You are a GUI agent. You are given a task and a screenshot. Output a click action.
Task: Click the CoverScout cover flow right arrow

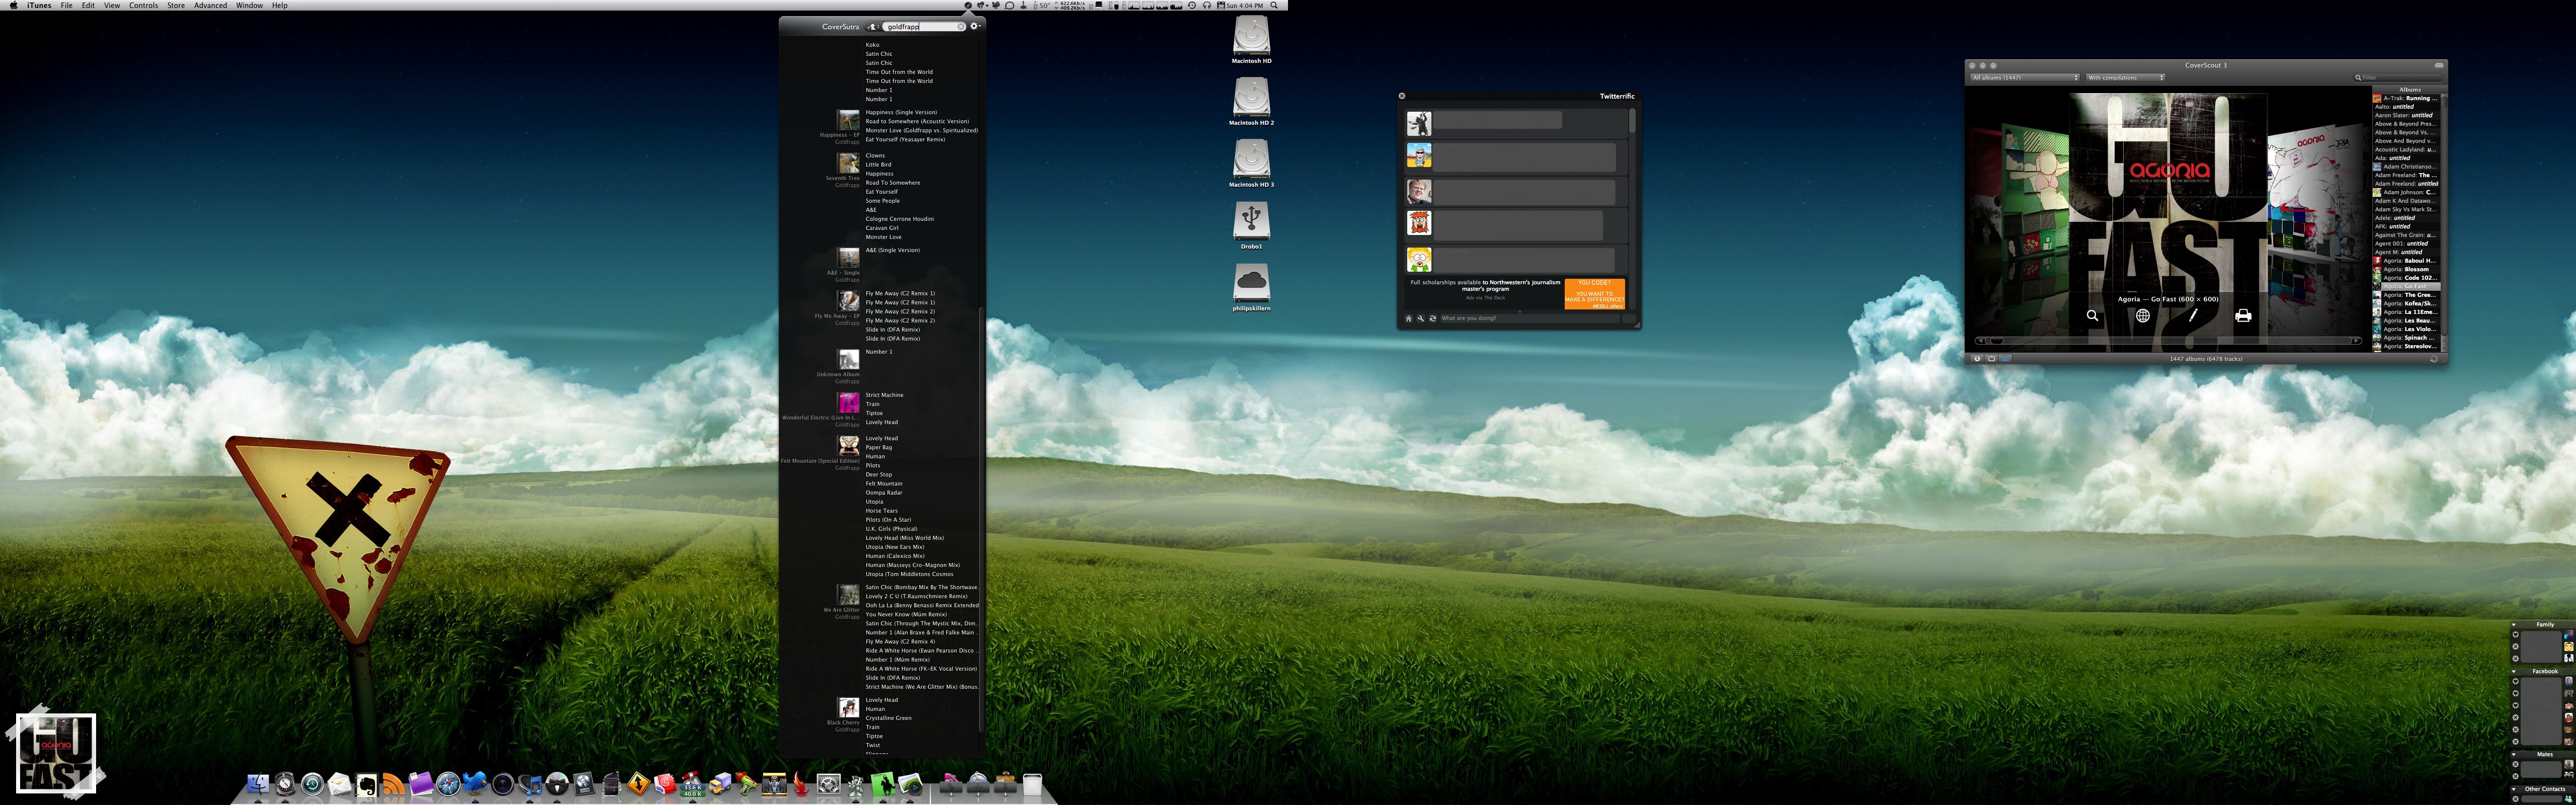click(2357, 341)
